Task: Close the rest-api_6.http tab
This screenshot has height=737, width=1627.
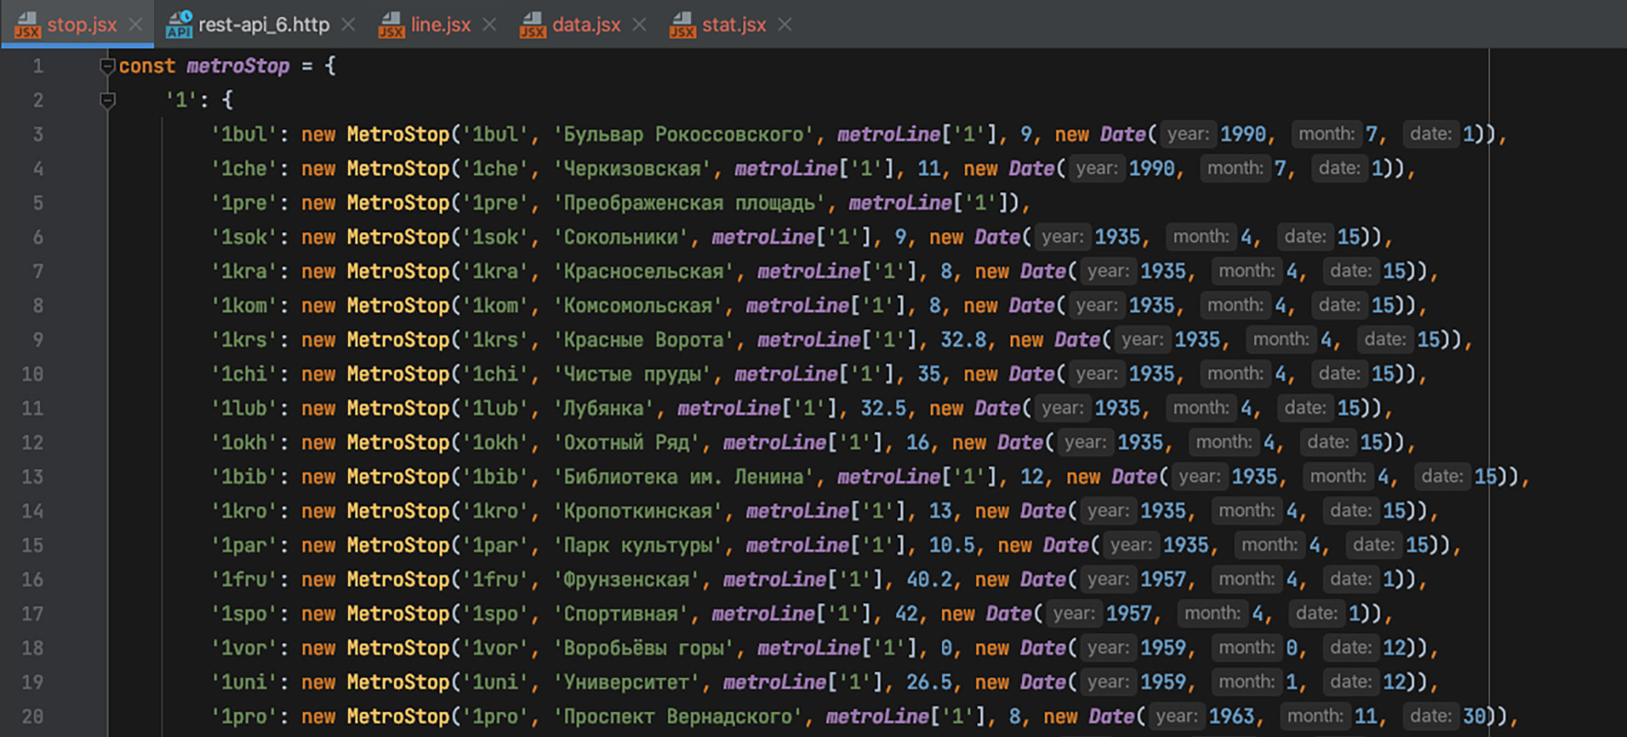Action: click(348, 25)
